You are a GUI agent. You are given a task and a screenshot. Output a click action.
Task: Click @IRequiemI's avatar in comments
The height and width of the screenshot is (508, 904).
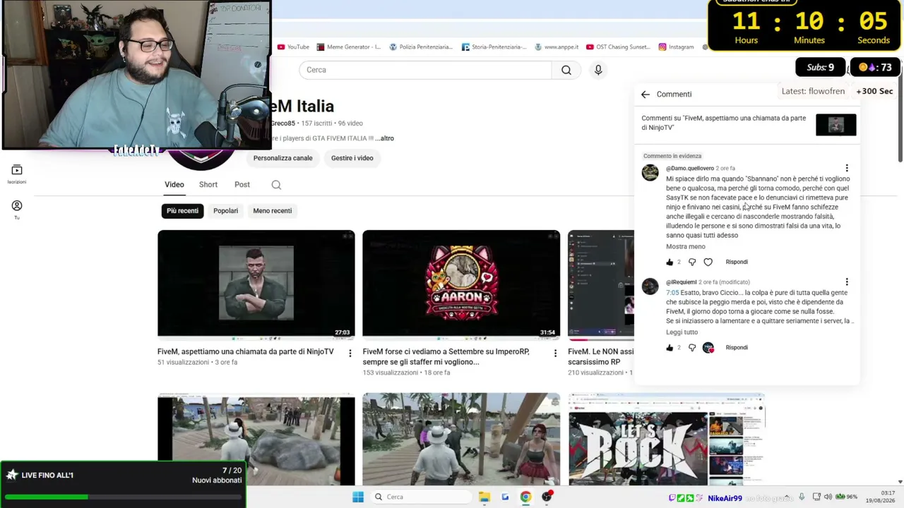click(x=650, y=286)
